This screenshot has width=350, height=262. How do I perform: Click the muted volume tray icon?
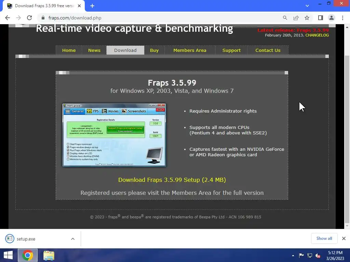tap(318, 256)
